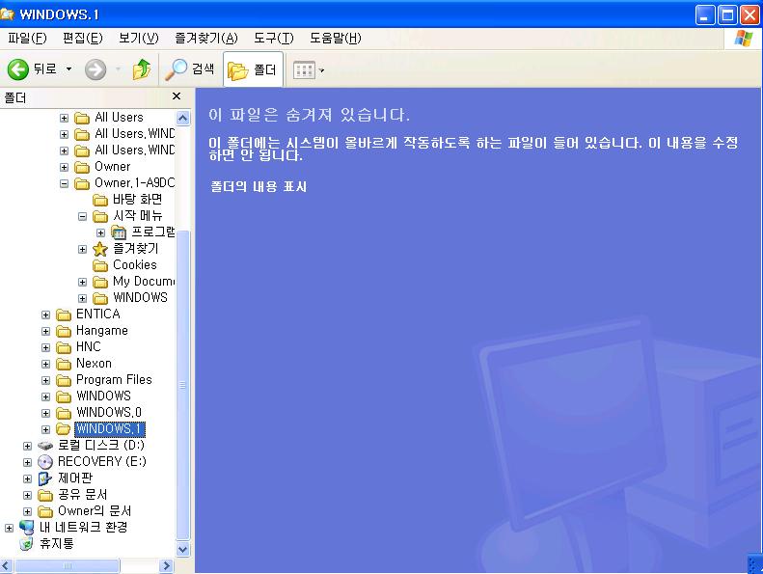
Task: Open the 편집(E) menu
Action: pyautogui.click(x=83, y=38)
